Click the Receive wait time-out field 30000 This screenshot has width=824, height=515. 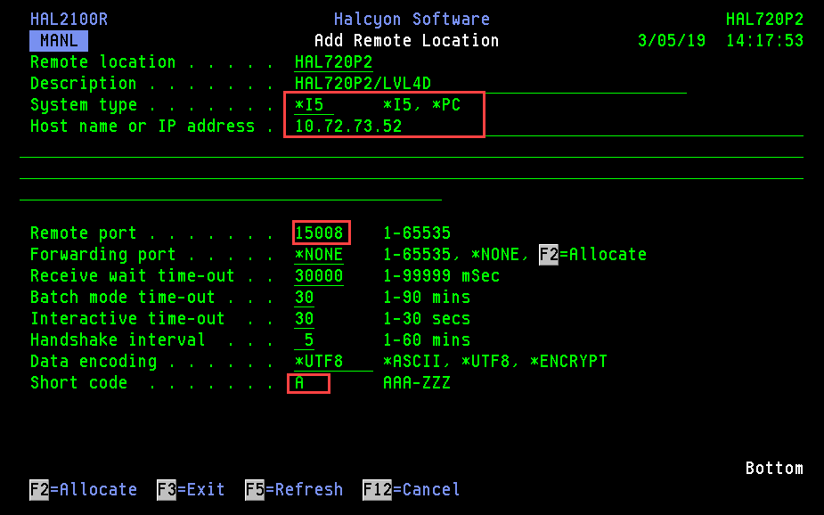point(319,276)
